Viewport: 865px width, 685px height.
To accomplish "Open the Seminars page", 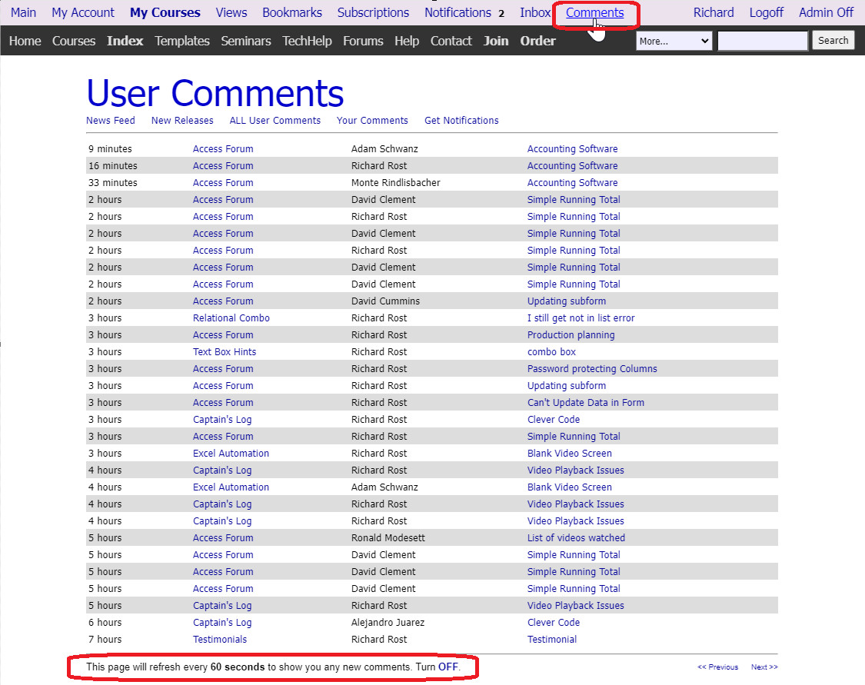I will pos(245,41).
